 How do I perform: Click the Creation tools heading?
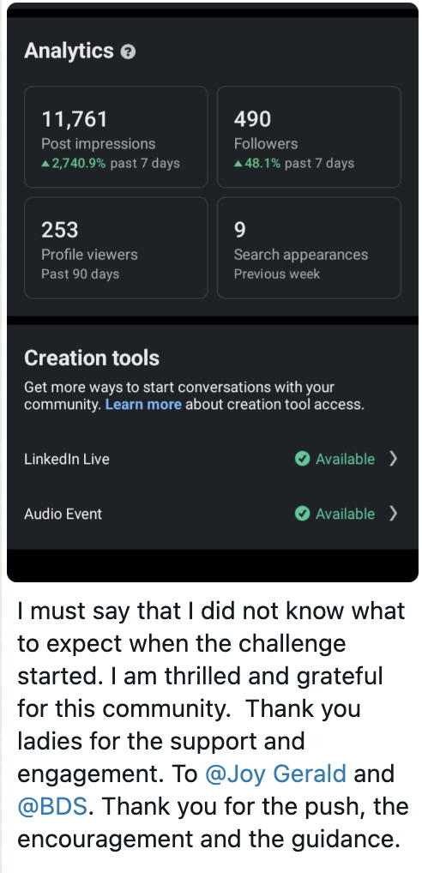(x=92, y=358)
